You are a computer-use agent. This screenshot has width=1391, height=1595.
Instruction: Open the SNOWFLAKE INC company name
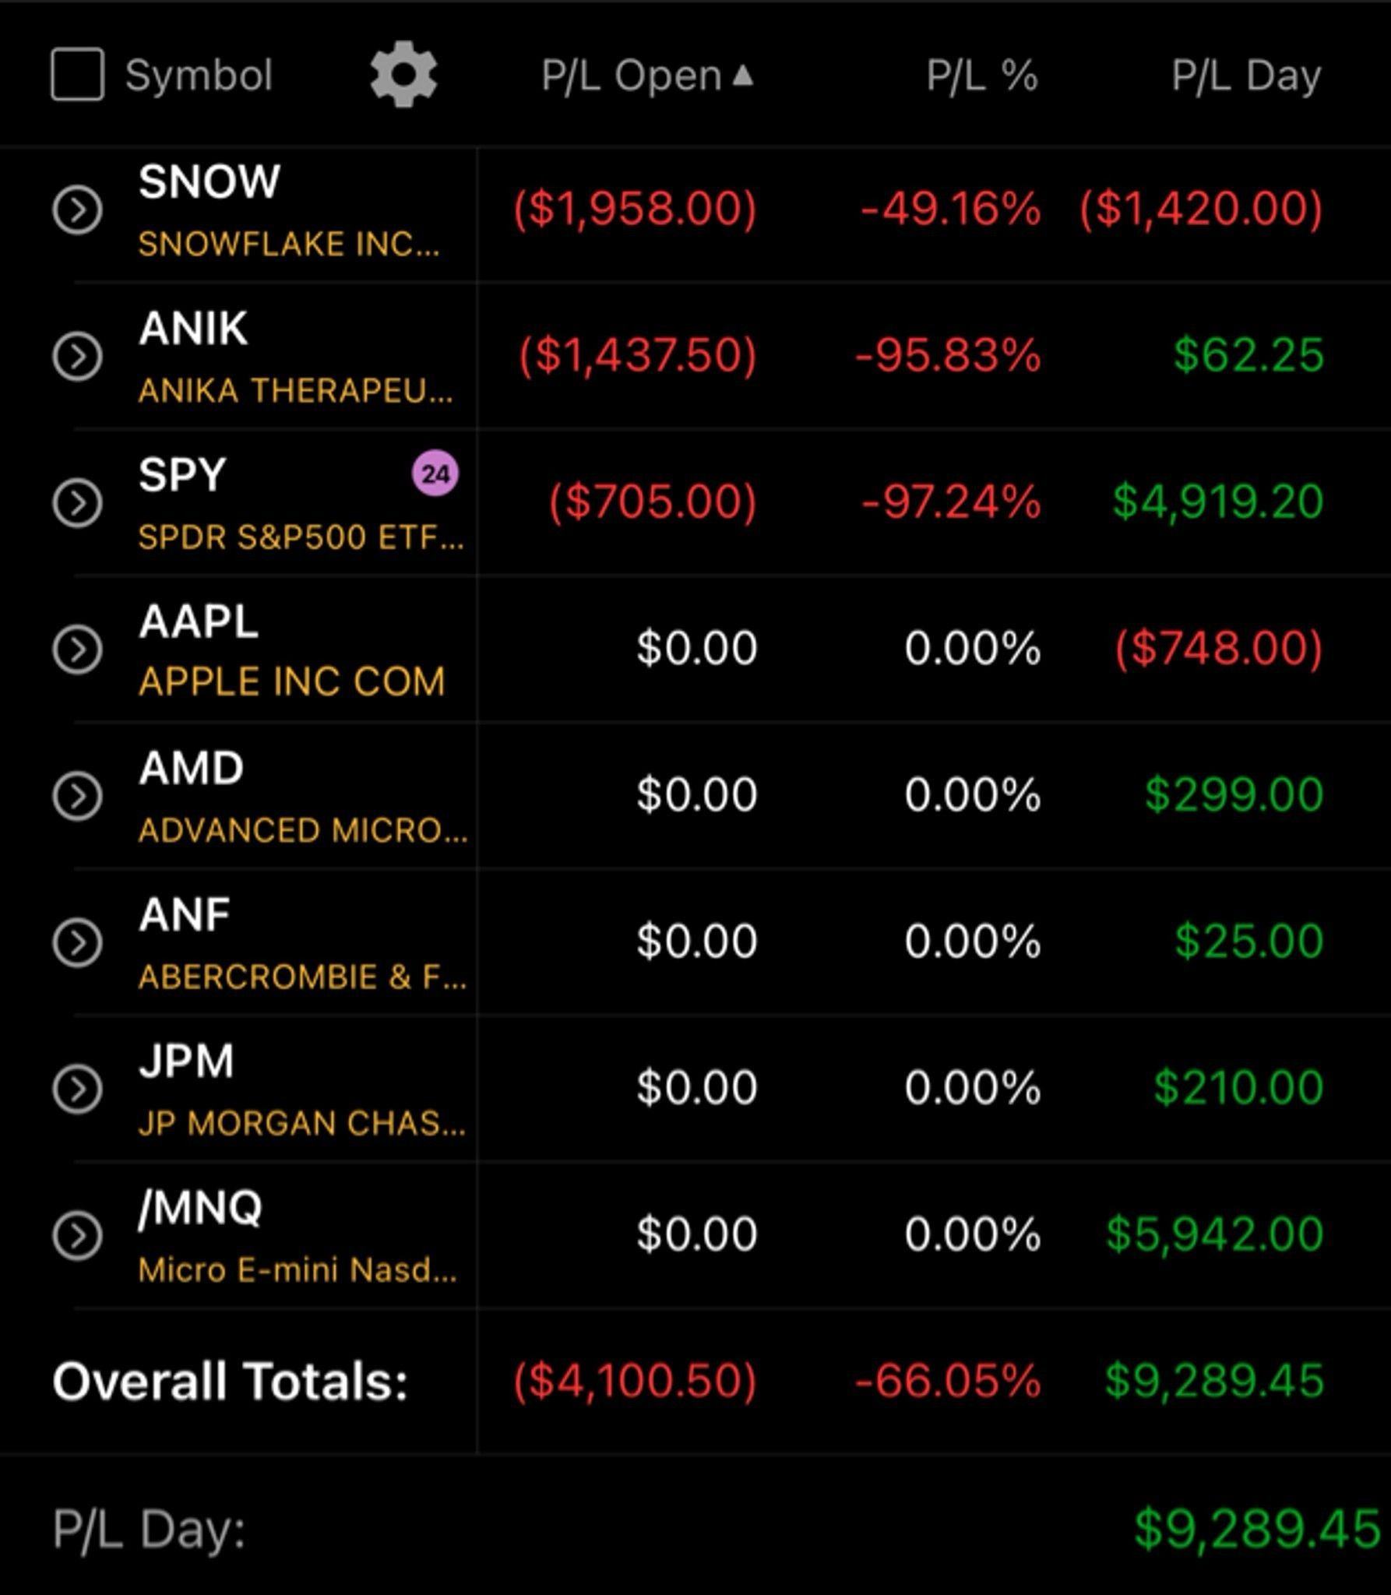[x=289, y=244]
